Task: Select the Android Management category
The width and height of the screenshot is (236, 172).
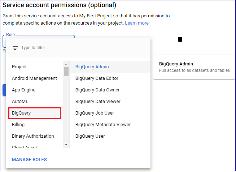Action: [x=34, y=78]
